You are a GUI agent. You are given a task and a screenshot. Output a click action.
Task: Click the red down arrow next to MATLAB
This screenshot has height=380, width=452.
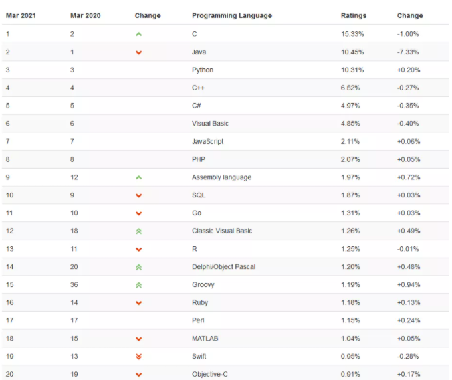point(138,339)
